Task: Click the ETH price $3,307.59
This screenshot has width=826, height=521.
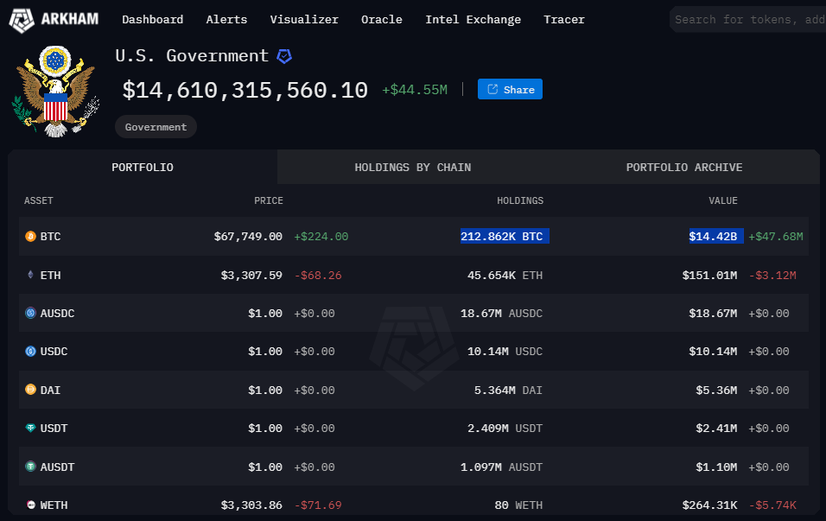Action: 251,275
